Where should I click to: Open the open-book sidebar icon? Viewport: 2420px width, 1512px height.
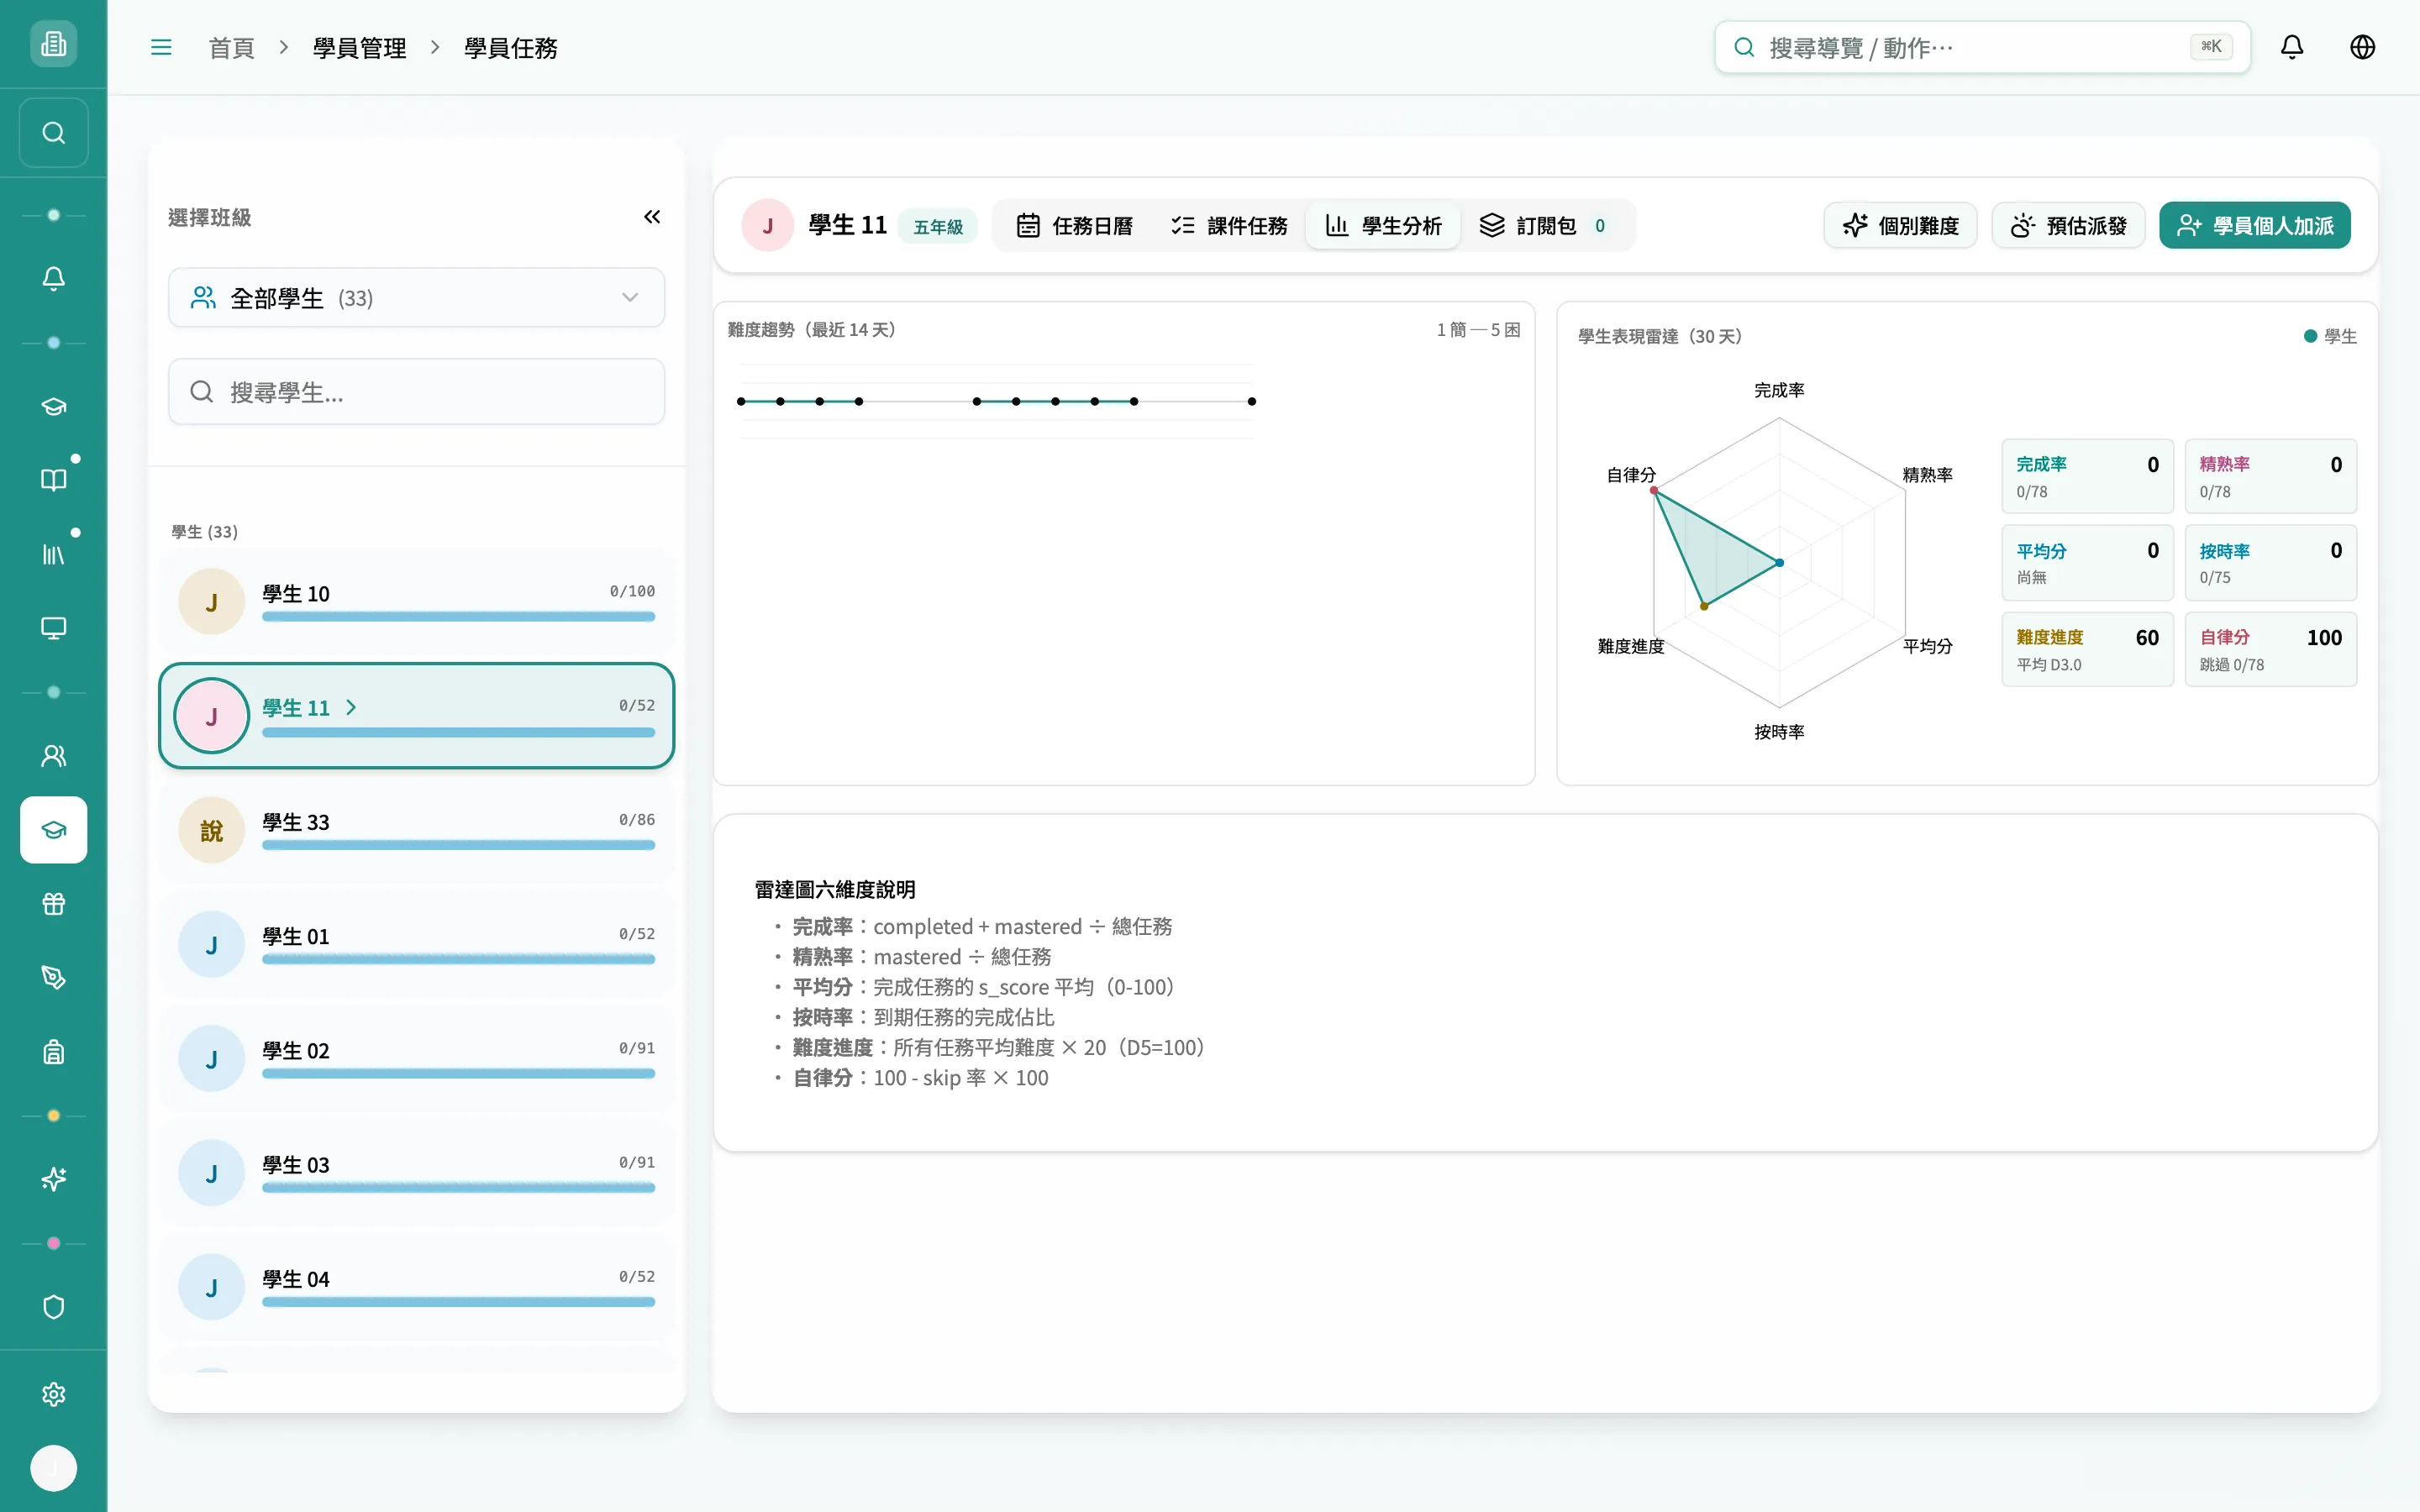pos(53,480)
